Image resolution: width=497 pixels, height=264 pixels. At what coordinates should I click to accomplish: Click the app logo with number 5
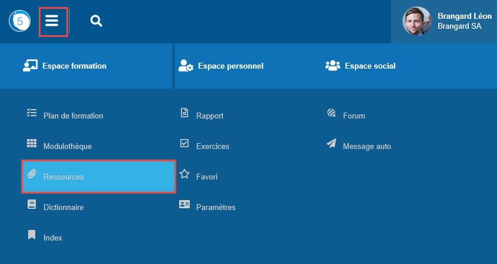click(x=19, y=22)
